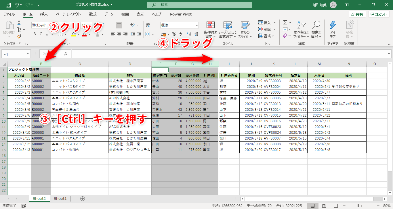The image size is (393, 209).
Task: Expand the Name Box dropdown arrow
Action: [28, 54]
